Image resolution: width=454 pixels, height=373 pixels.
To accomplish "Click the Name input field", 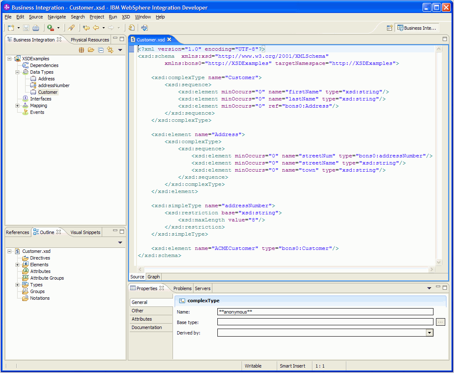I will [x=325, y=312].
